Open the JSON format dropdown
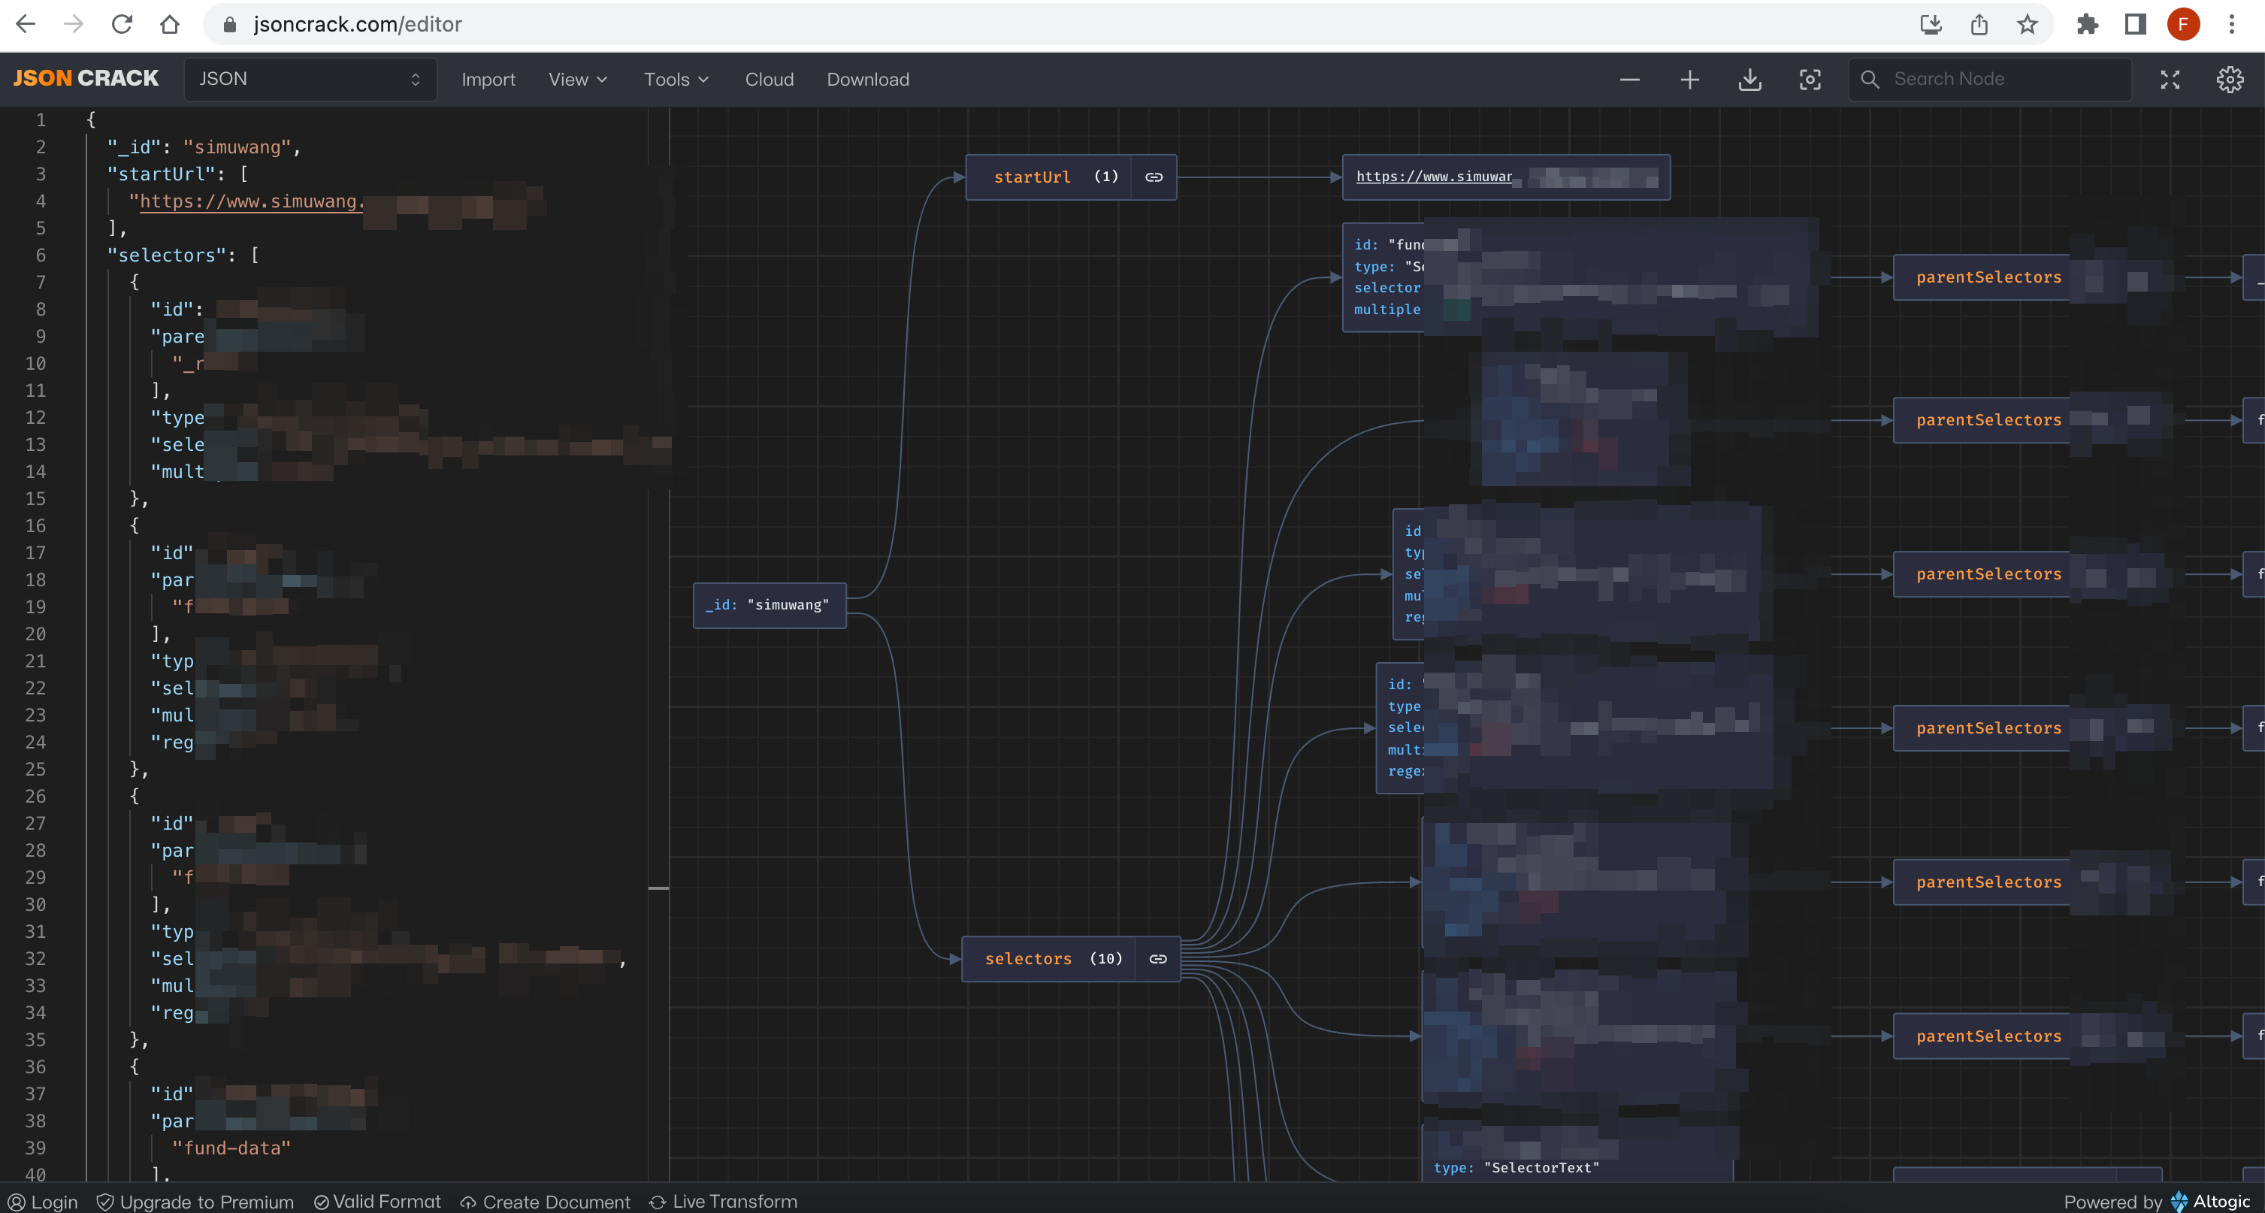The width and height of the screenshot is (2265, 1213). pos(310,79)
